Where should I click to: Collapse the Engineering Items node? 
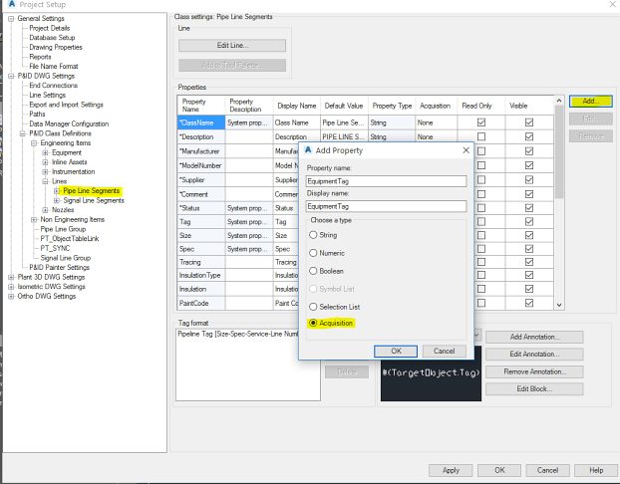(x=34, y=143)
